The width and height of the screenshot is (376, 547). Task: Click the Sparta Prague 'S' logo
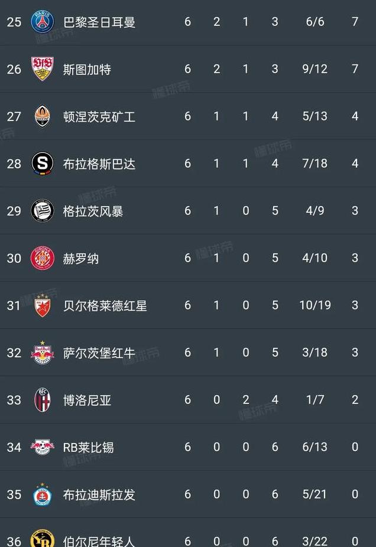click(43, 164)
